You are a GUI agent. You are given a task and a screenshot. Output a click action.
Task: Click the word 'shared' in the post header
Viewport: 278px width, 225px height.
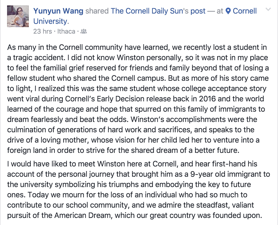[x=97, y=11]
